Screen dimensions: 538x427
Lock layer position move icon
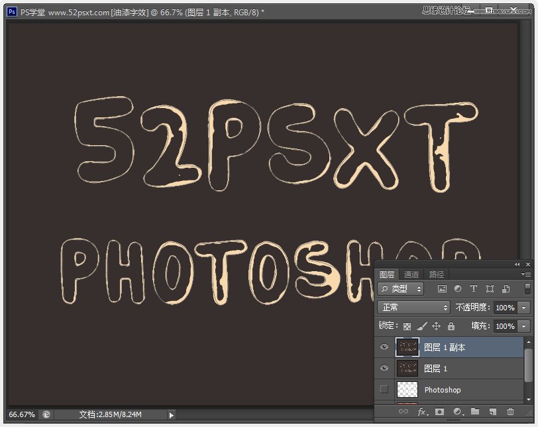click(x=436, y=326)
